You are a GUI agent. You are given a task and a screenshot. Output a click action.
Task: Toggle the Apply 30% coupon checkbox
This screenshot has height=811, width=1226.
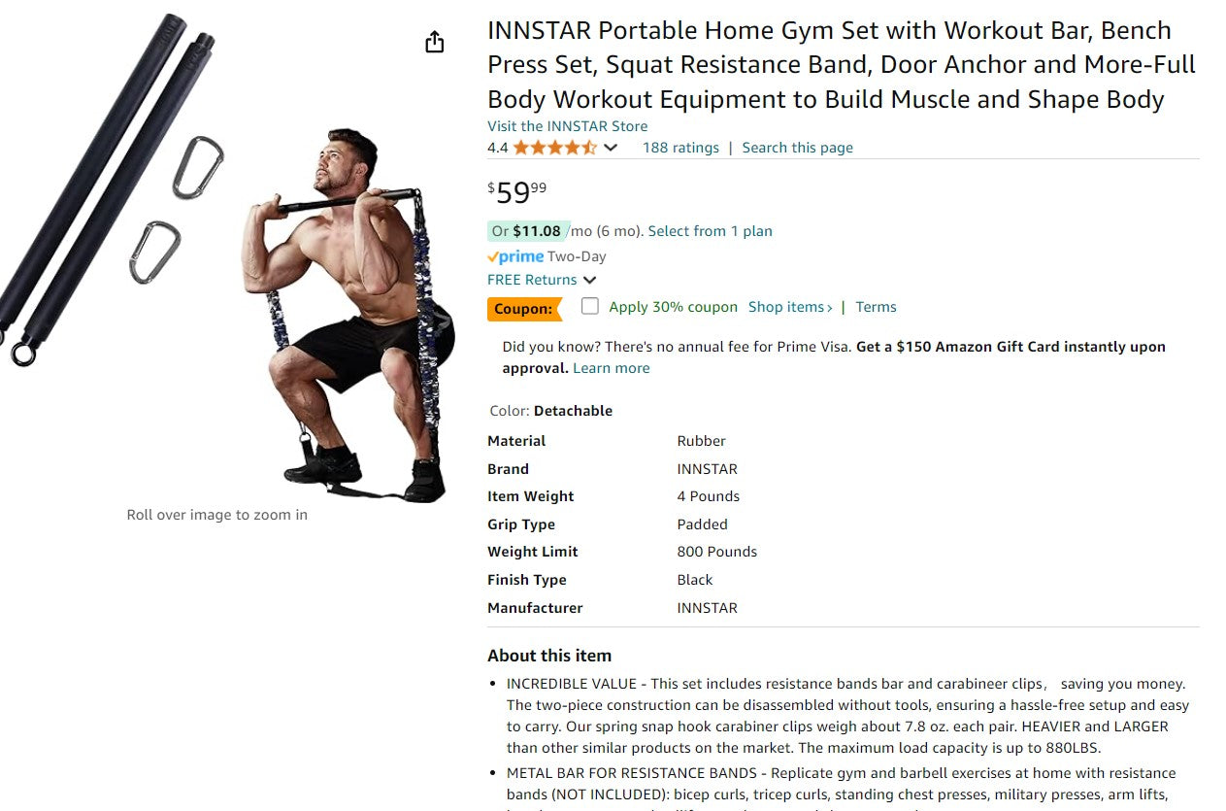tap(589, 305)
